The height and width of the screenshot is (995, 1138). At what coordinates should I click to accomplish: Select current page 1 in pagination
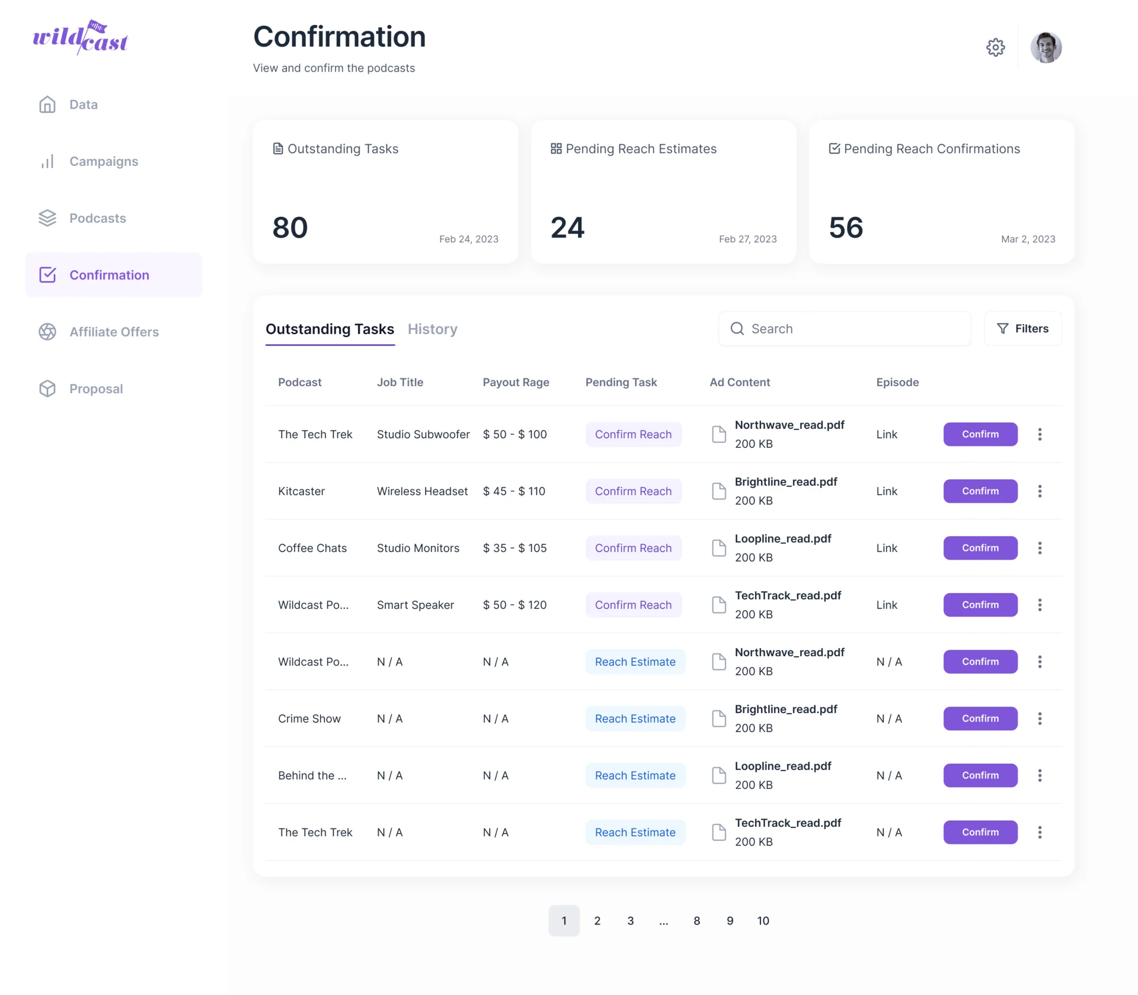pos(564,920)
